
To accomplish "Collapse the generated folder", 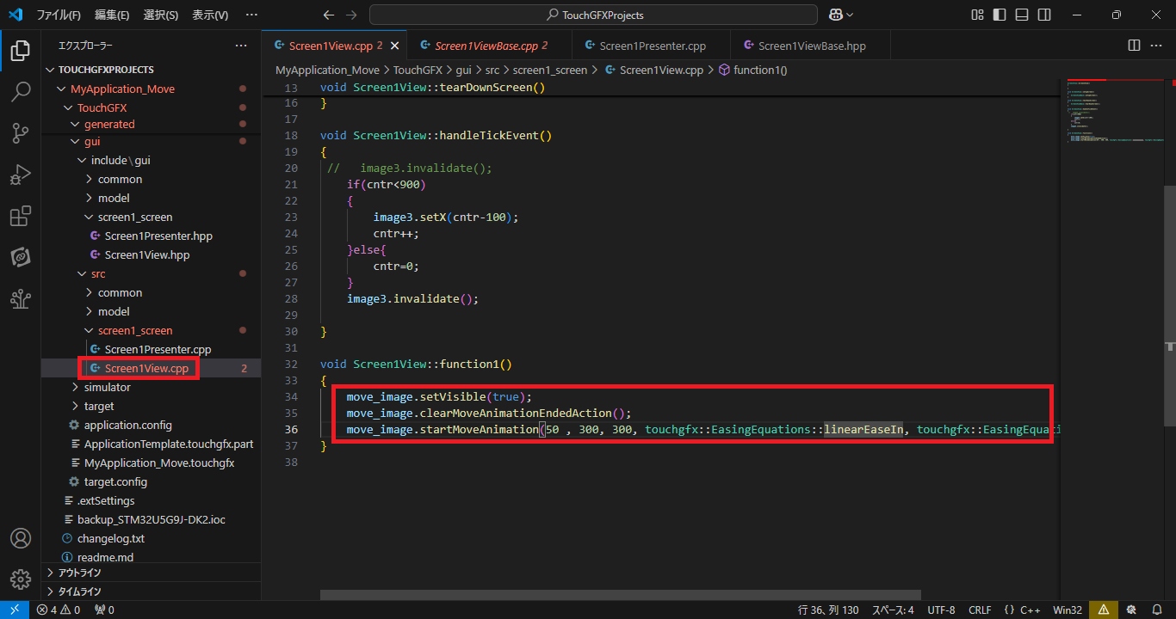I will (108, 124).
